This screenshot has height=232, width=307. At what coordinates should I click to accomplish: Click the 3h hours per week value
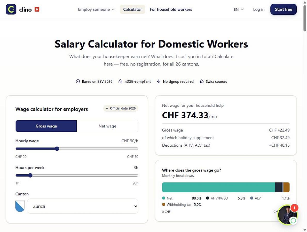136,168
